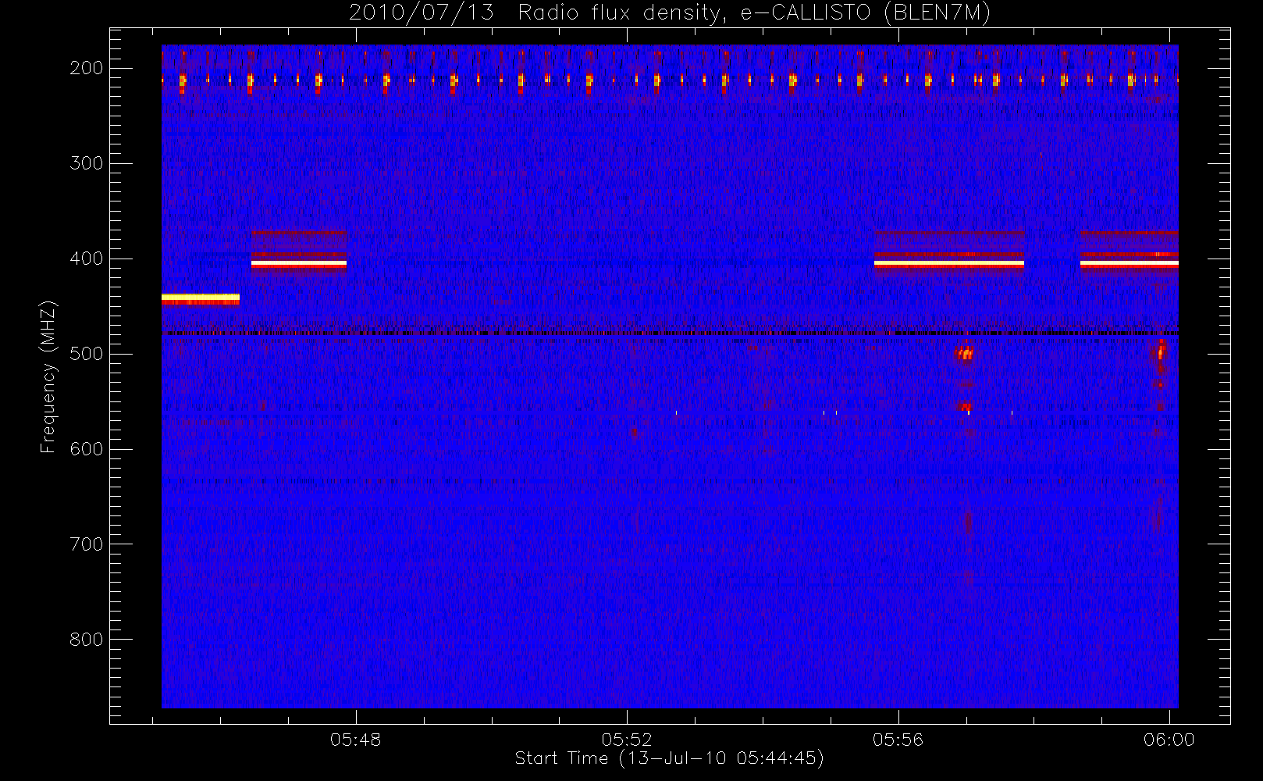The width and height of the screenshot is (1263, 781).
Task: Click the '400' frequency tick label
Action: [87, 259]
